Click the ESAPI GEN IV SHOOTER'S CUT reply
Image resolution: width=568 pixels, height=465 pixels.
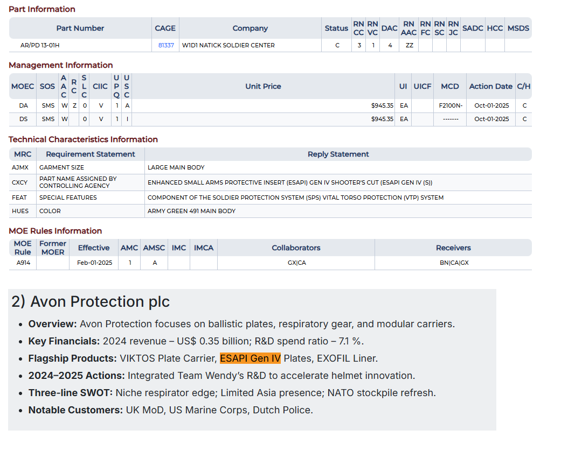point(290,182)
